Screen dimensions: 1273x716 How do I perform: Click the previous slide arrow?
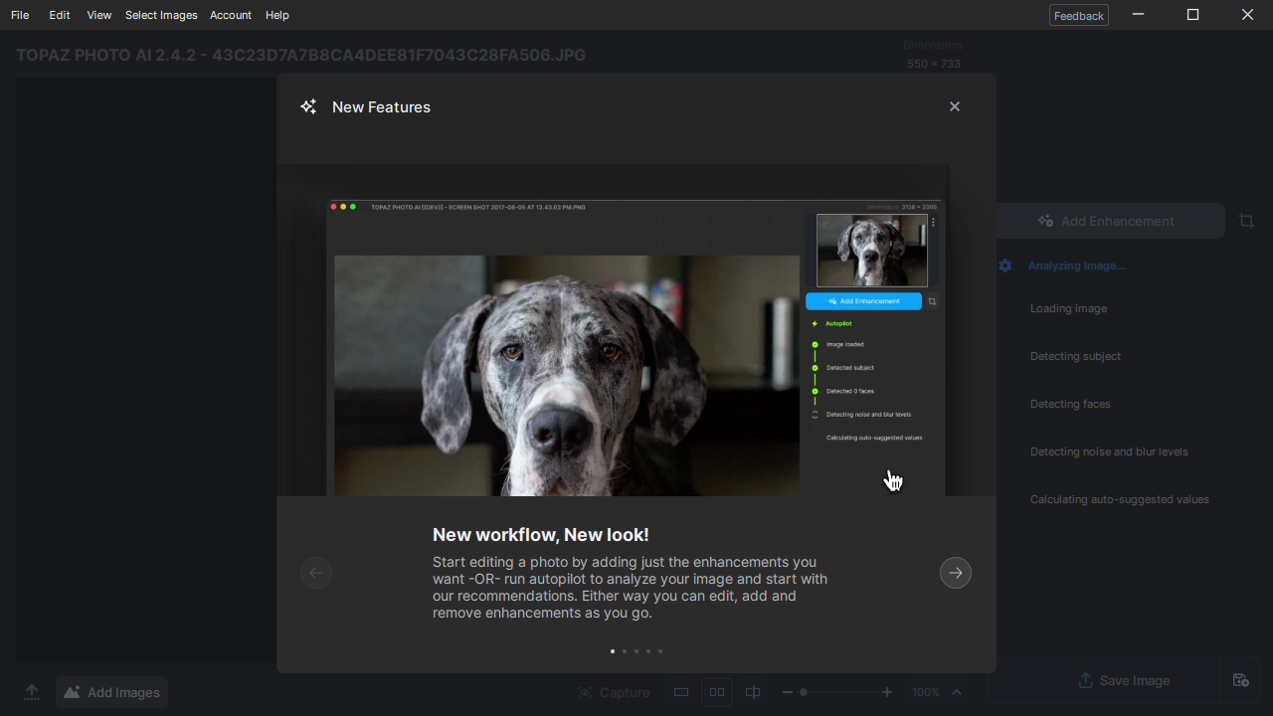coord(316,573)
